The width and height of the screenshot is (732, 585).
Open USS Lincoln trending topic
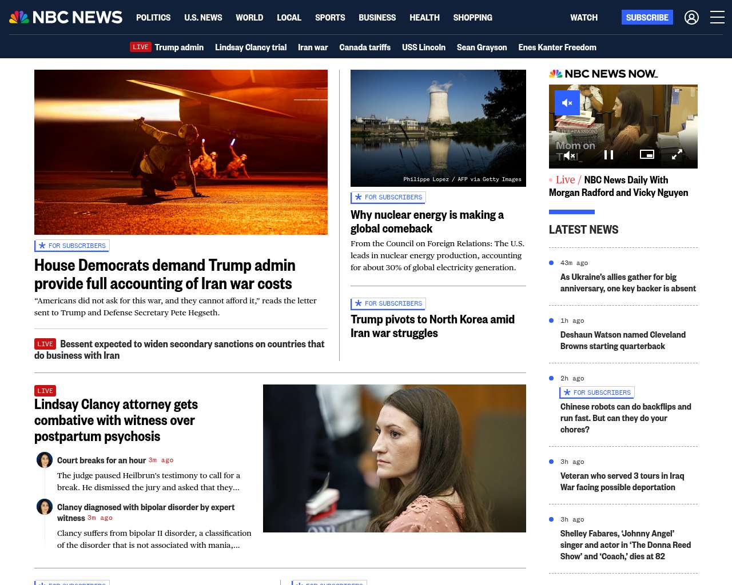click(424, 47)
